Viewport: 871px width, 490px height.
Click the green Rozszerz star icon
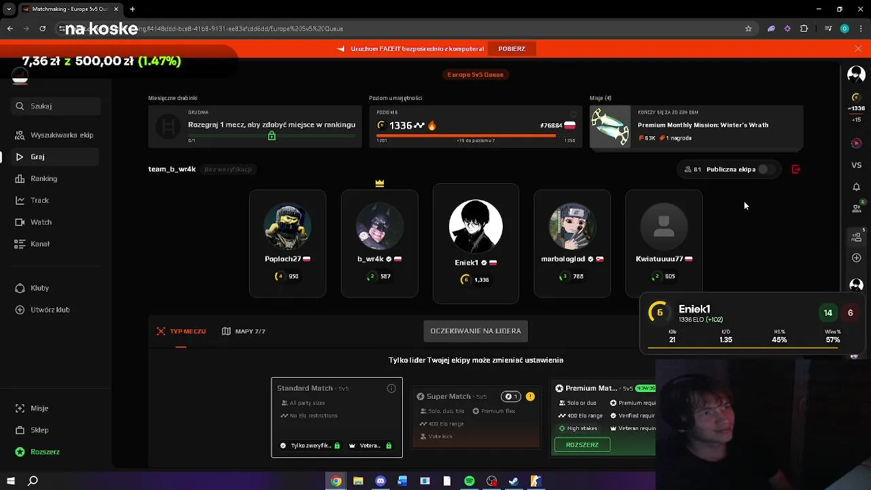point(20,452)
